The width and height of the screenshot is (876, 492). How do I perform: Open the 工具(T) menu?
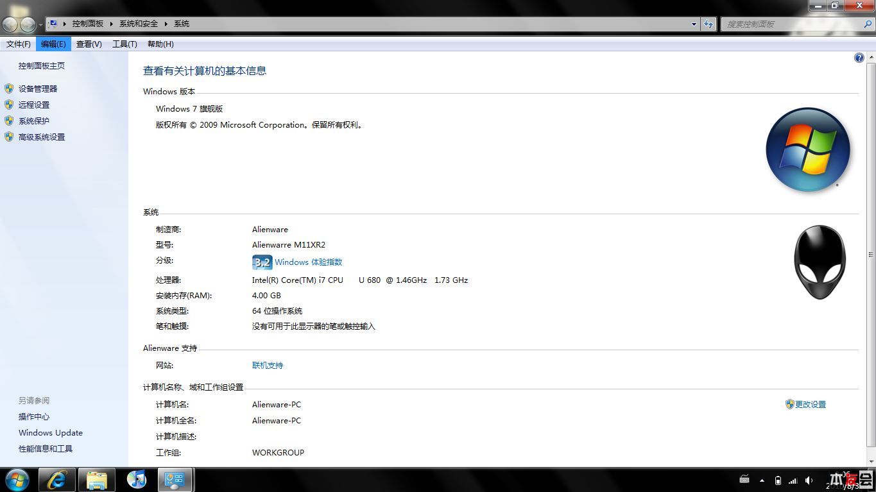pyautogui.click(x=125, y=44)
